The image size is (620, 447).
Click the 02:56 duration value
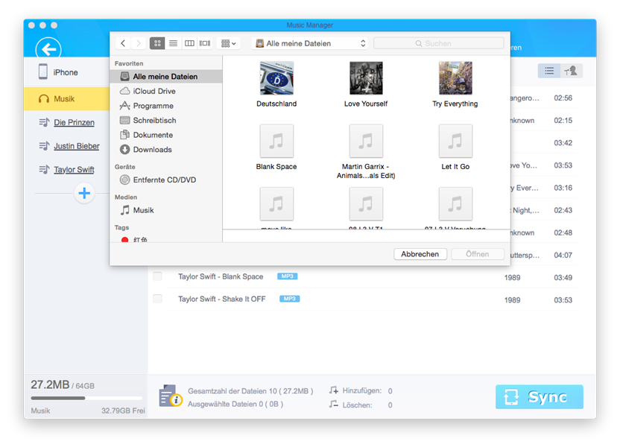point(563,98)
